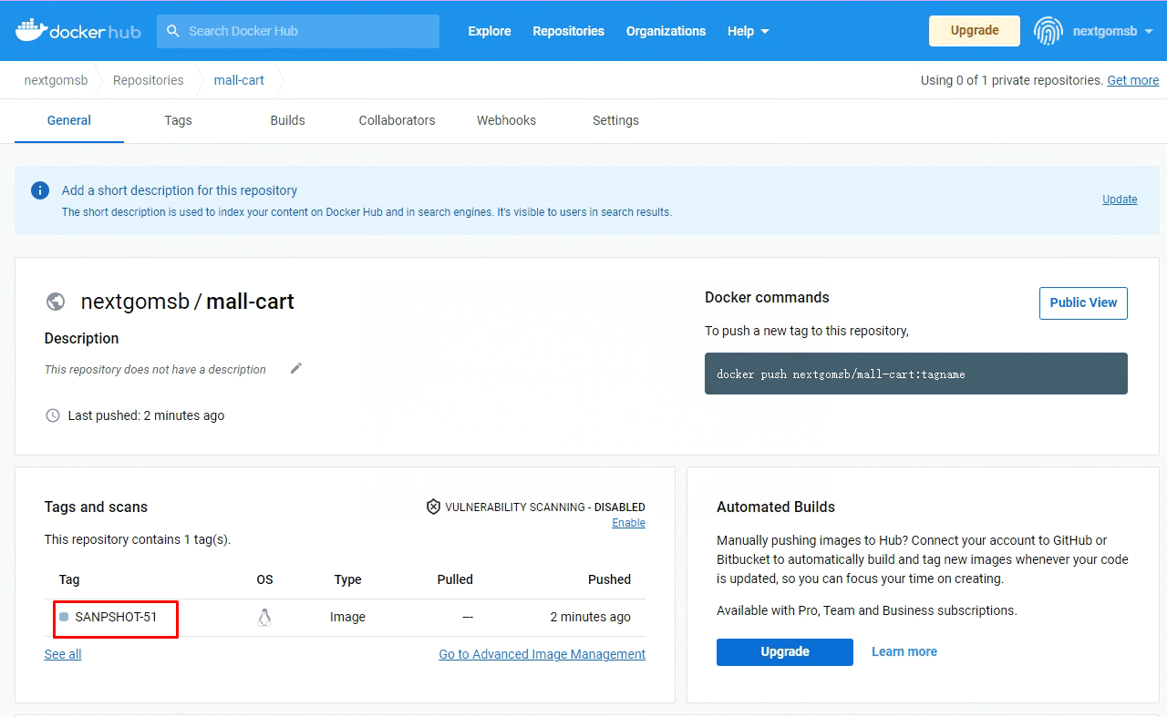This screenshot has height=717, width=1167.
Task: Go to Repositories in top navigation
Action: pyautogui.click(x=569, y=31)
